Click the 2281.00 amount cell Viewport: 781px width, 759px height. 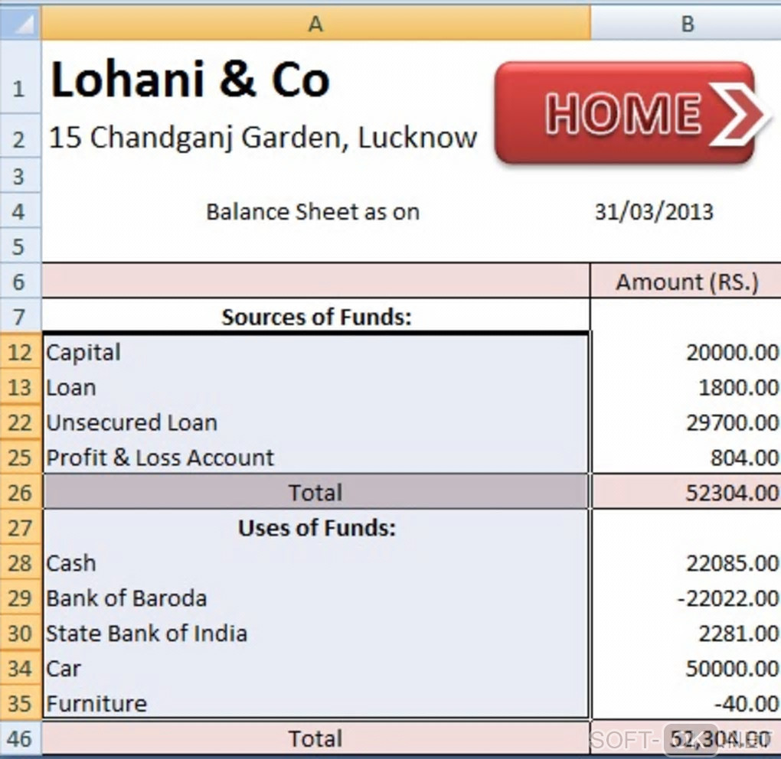(x=686, y=633)
